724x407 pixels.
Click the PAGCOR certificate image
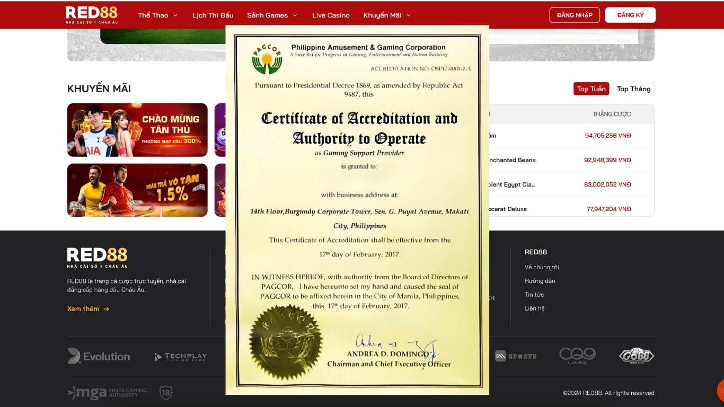[357, 210]
